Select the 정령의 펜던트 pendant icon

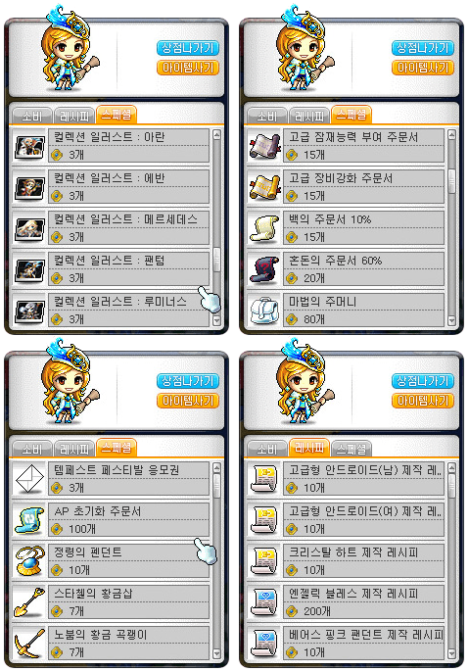pos(29,561)
